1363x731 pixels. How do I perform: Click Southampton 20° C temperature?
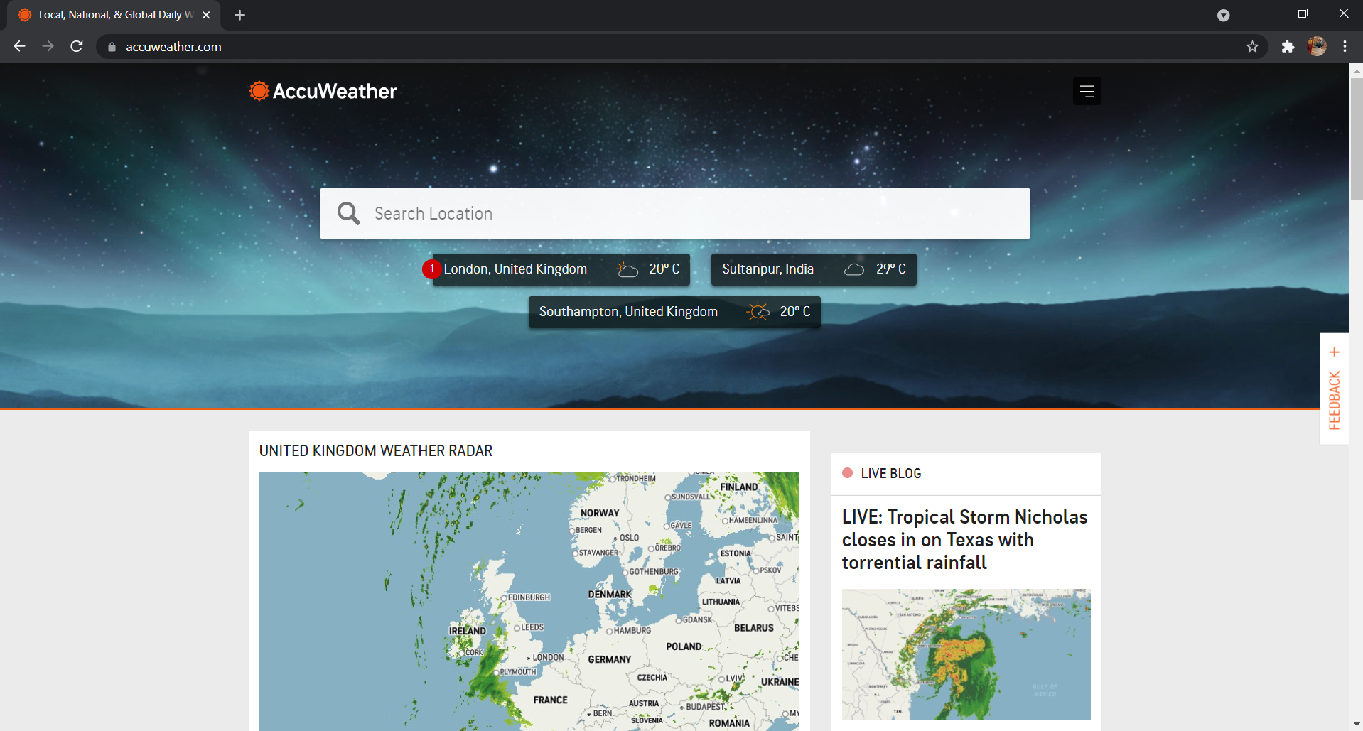[795, 312]
